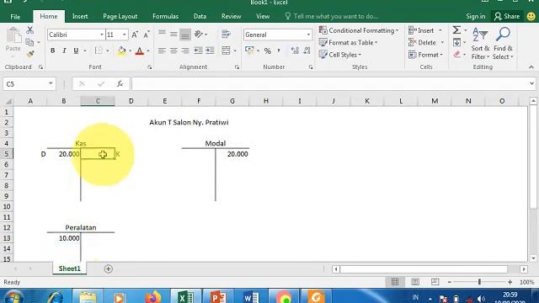Switch to the Review tab
This screenshot has height=303, width=539.
231,17
